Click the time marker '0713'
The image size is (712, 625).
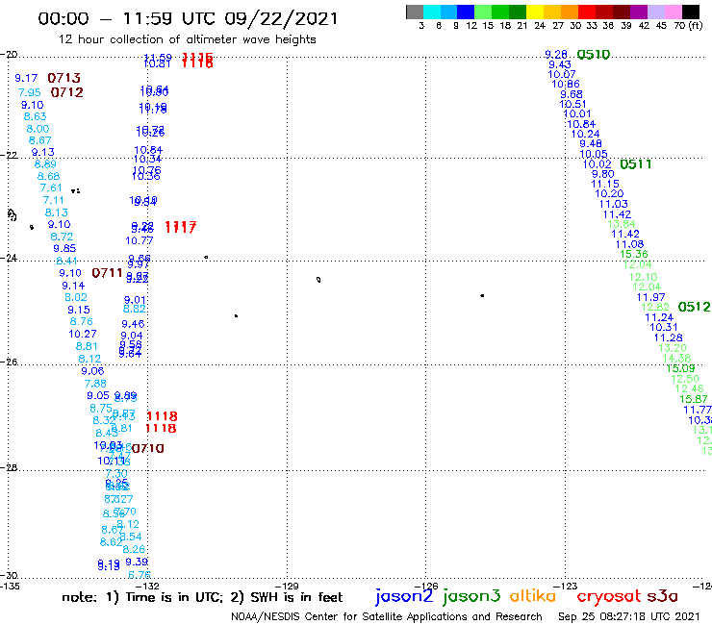64,78
